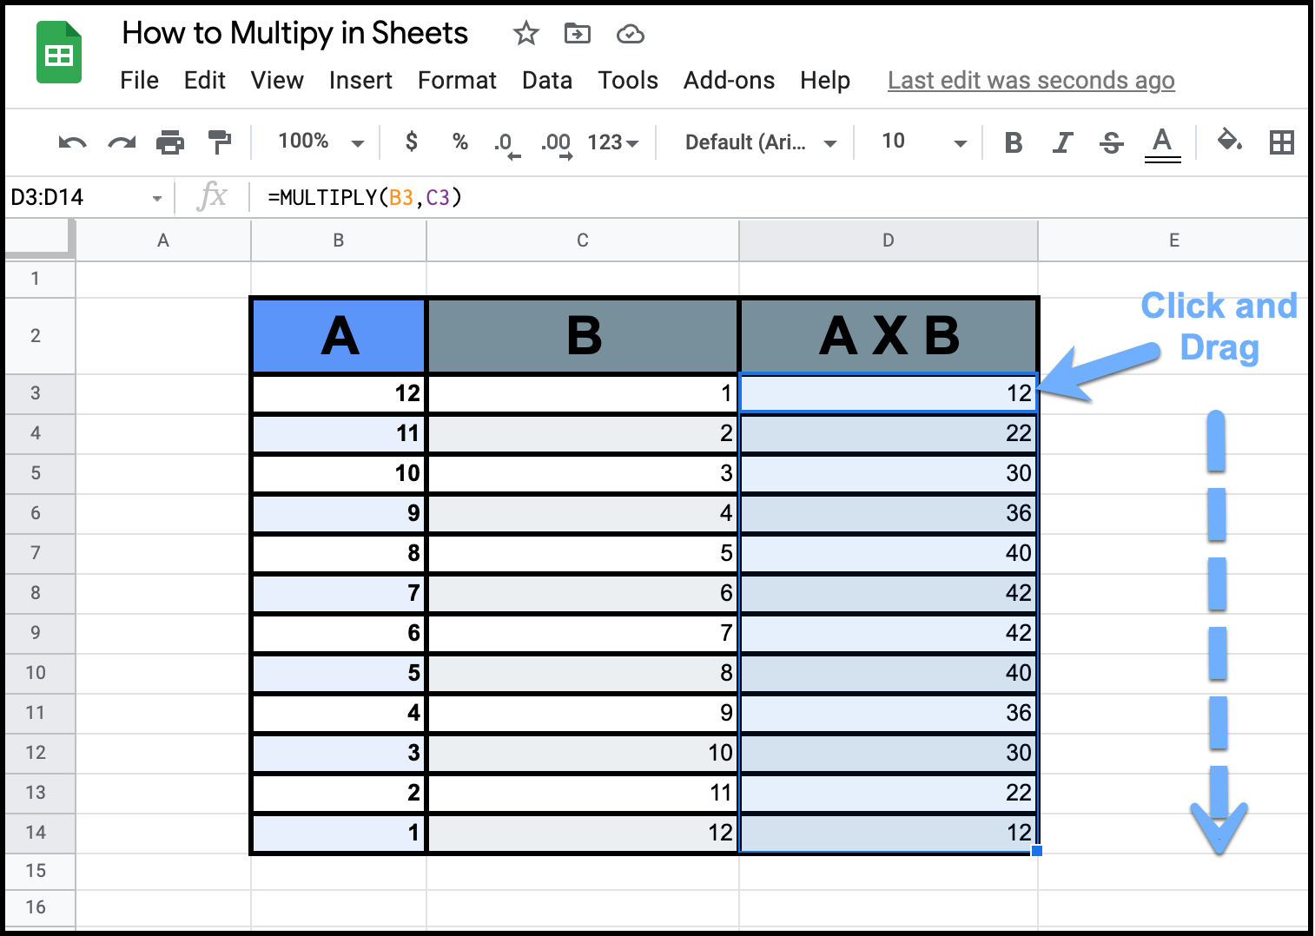Apply percent format
The height and width of the screenshot is (936, 1315).
coord(459,142)
